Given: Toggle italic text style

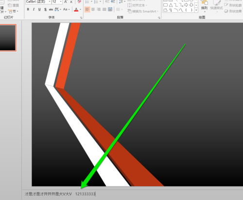Looking at the screenshot, I should pyautogui.click(x=34, y=9).
